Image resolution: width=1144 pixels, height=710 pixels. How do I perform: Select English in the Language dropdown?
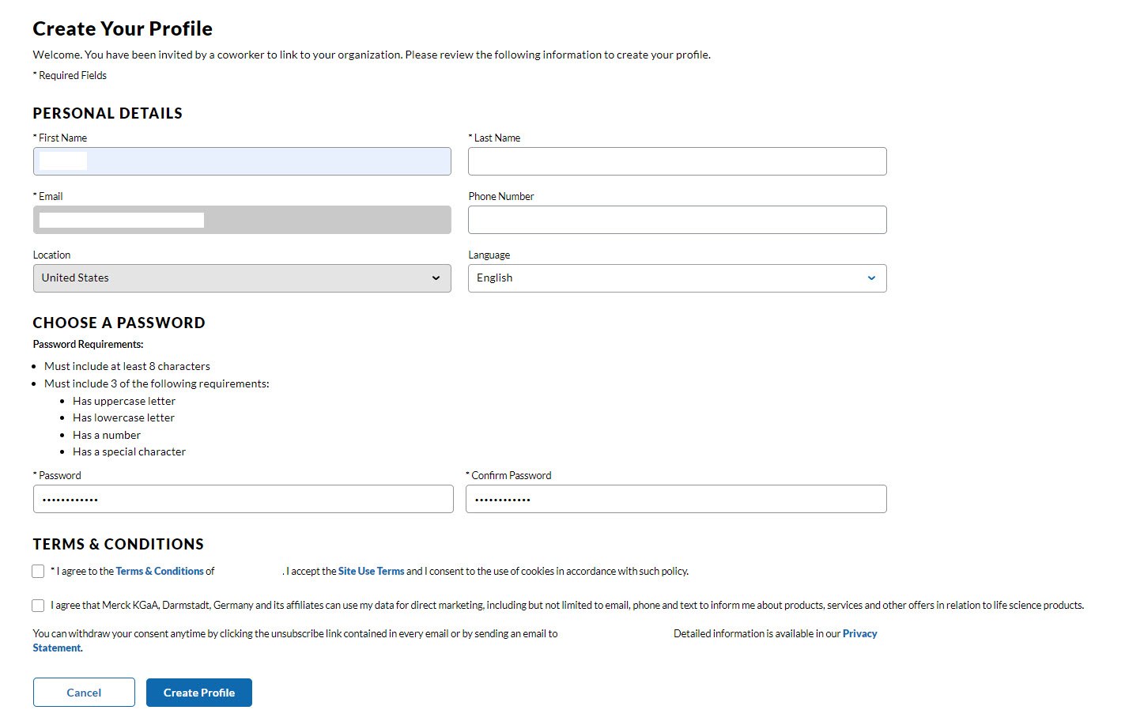pyautogui.click(x=678, y=278)
